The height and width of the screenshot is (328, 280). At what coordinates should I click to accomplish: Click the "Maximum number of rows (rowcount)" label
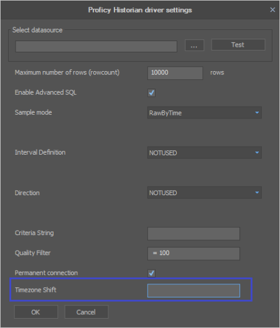[x=67, y=72]
